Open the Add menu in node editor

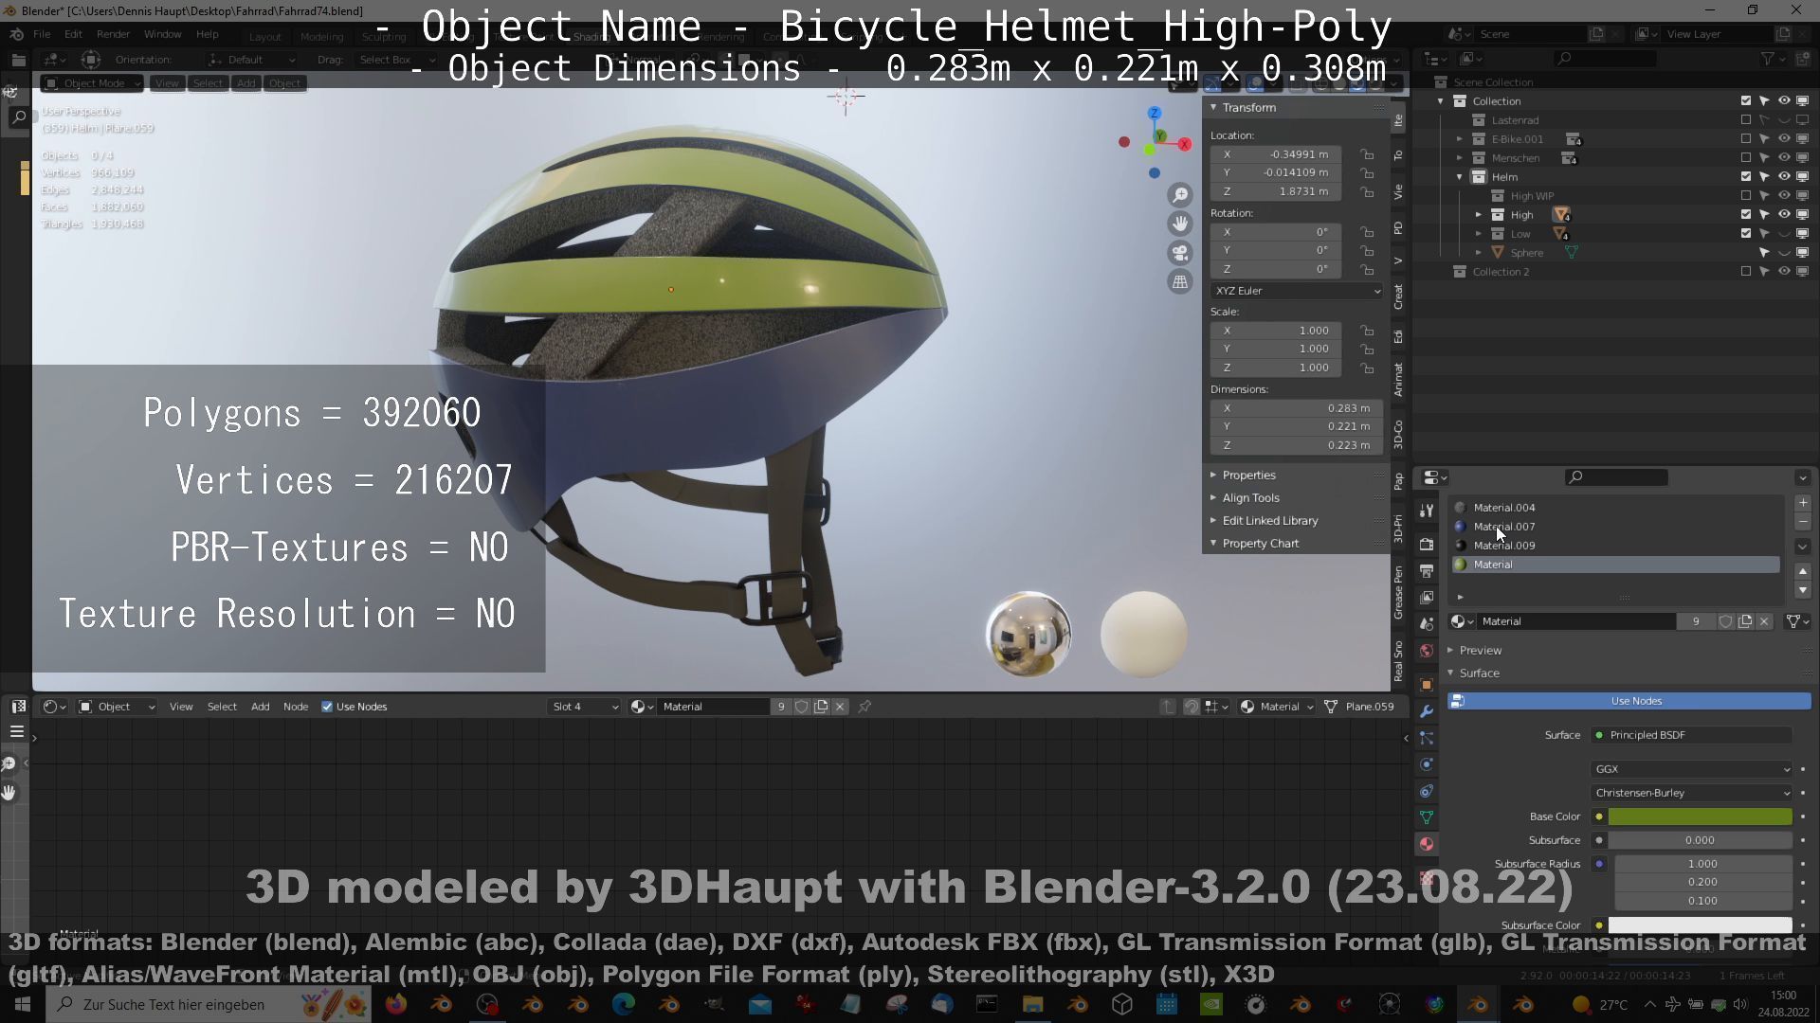click(x=260, y=707)
